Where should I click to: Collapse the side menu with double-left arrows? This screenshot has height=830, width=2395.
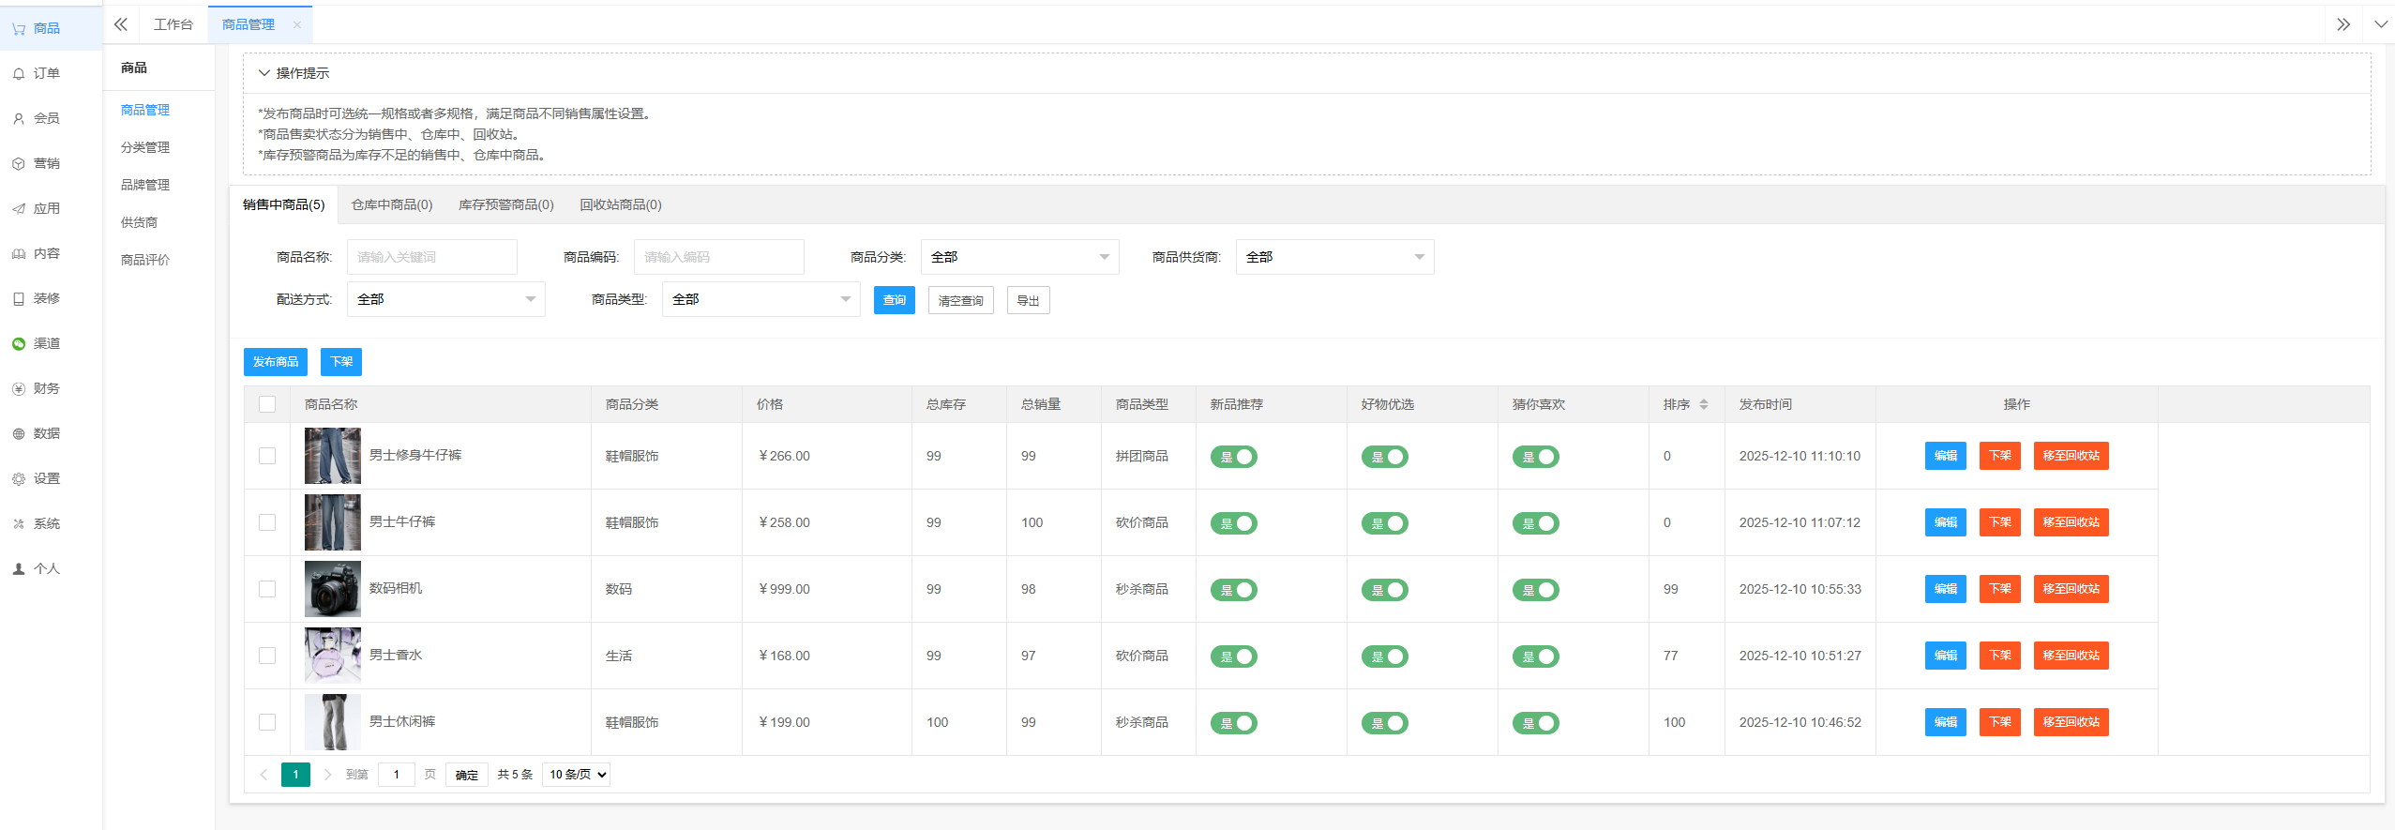[x=121, y=24]
